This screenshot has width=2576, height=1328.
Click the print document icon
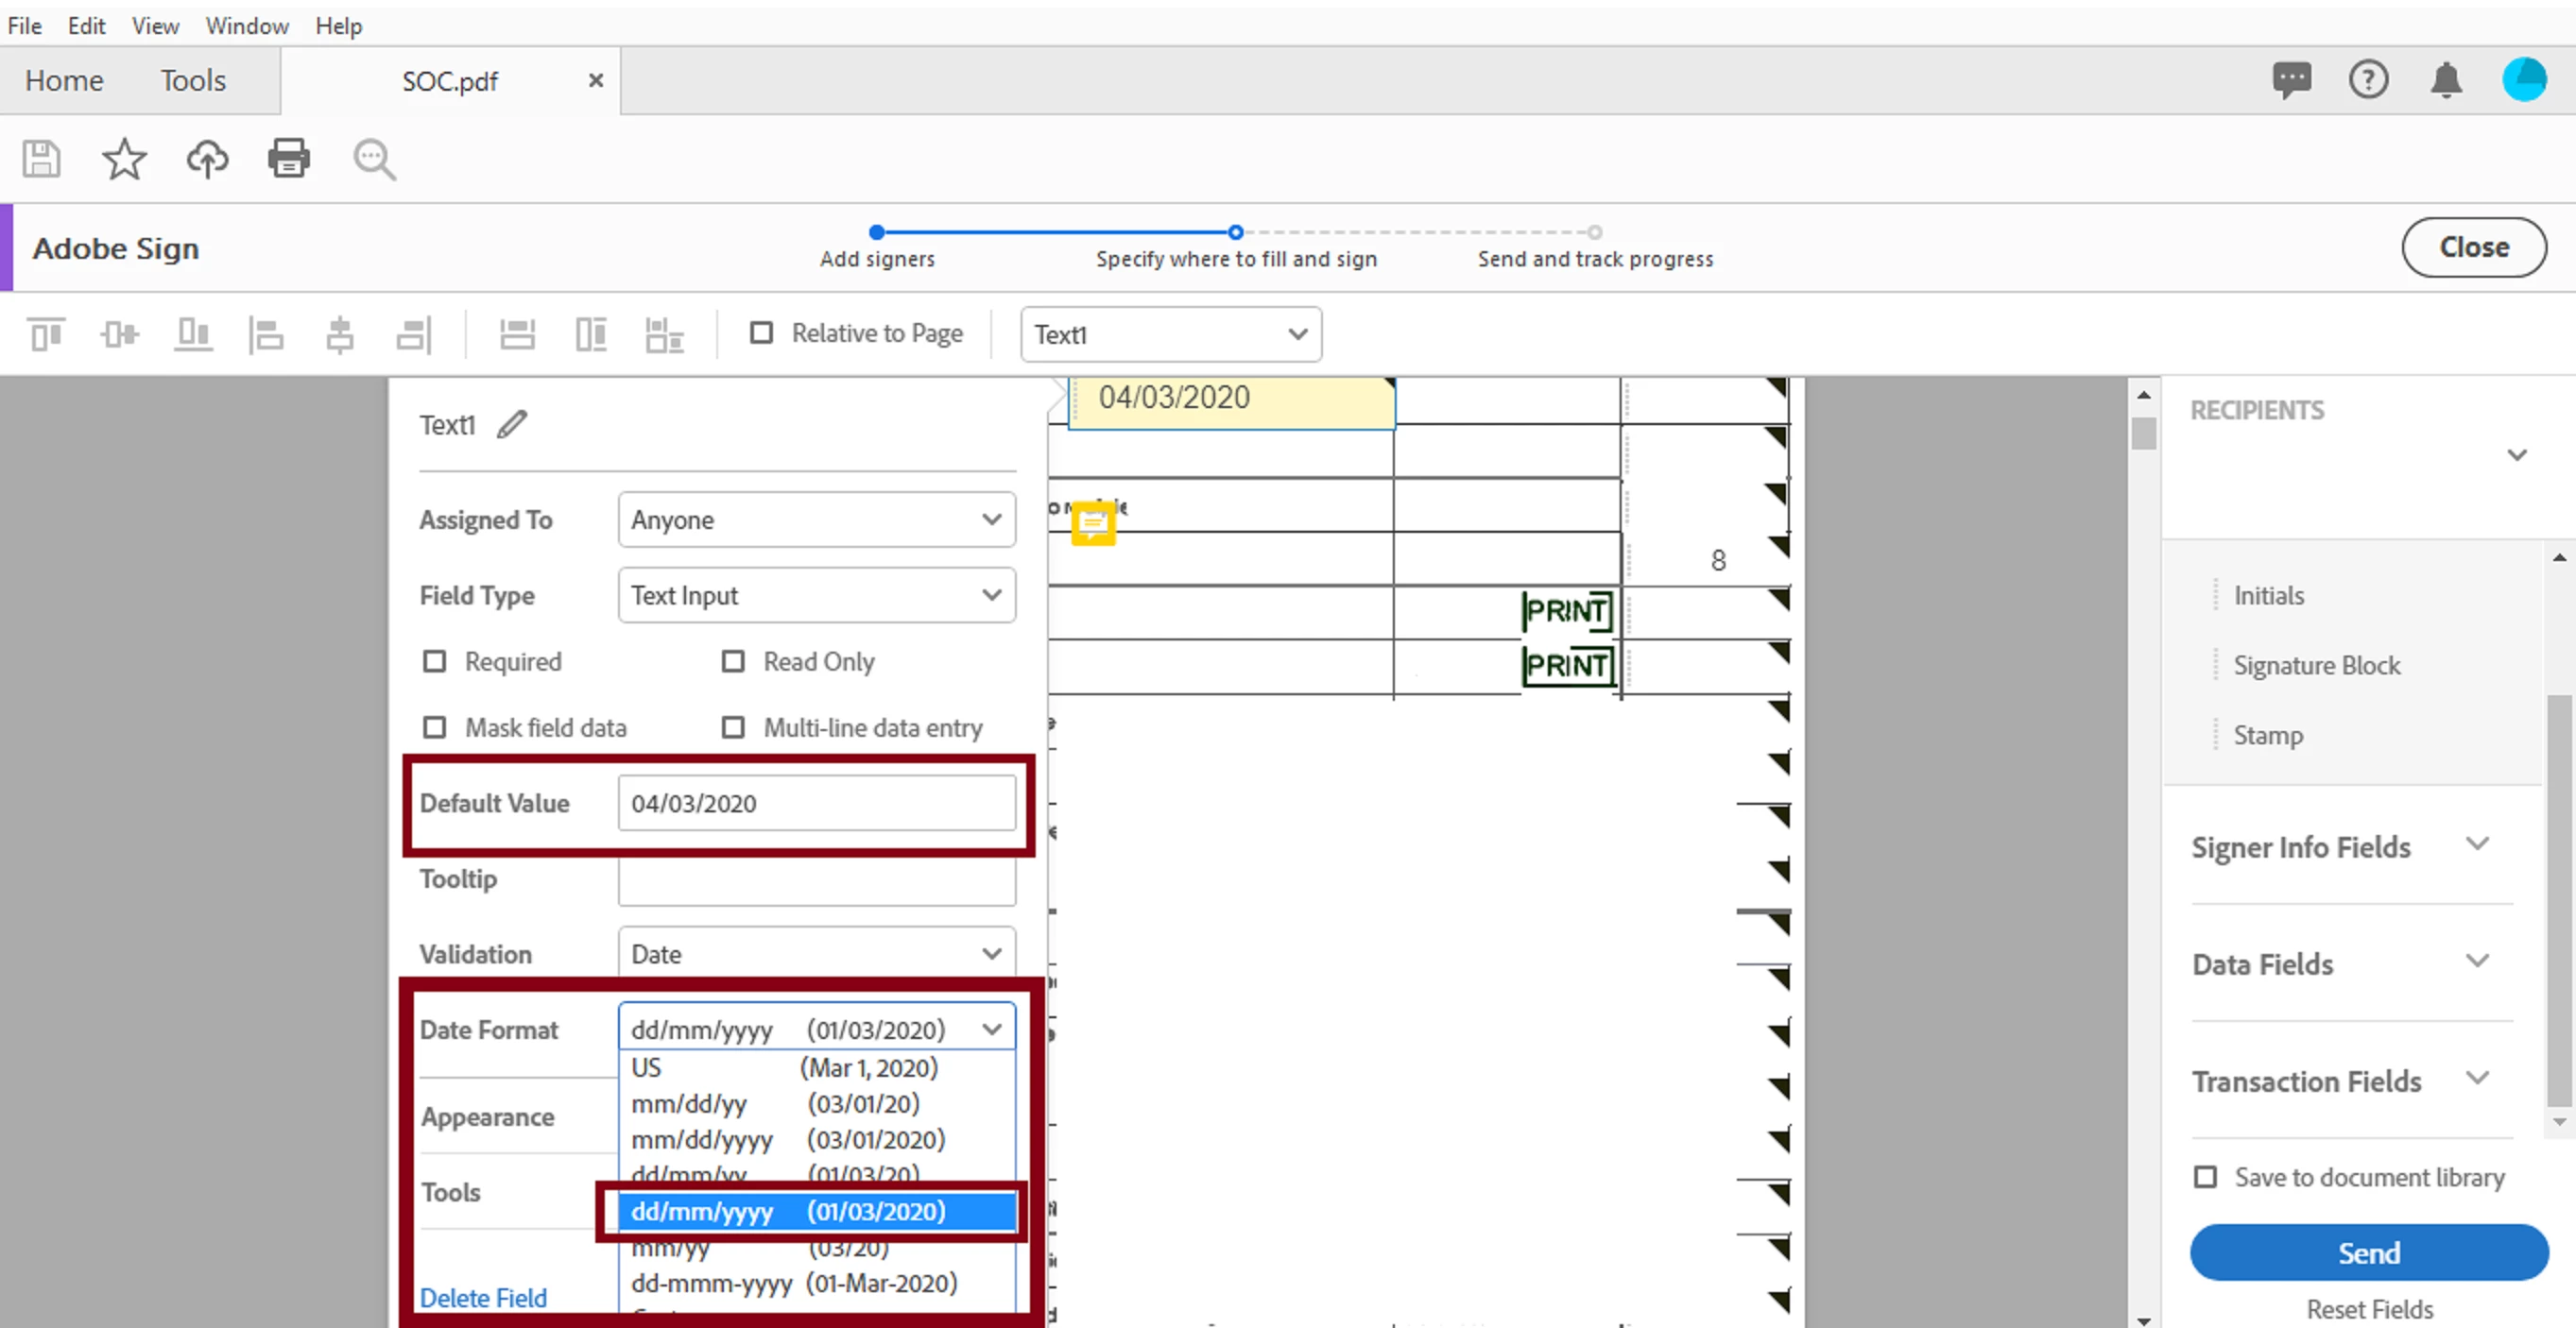point(289,159)
